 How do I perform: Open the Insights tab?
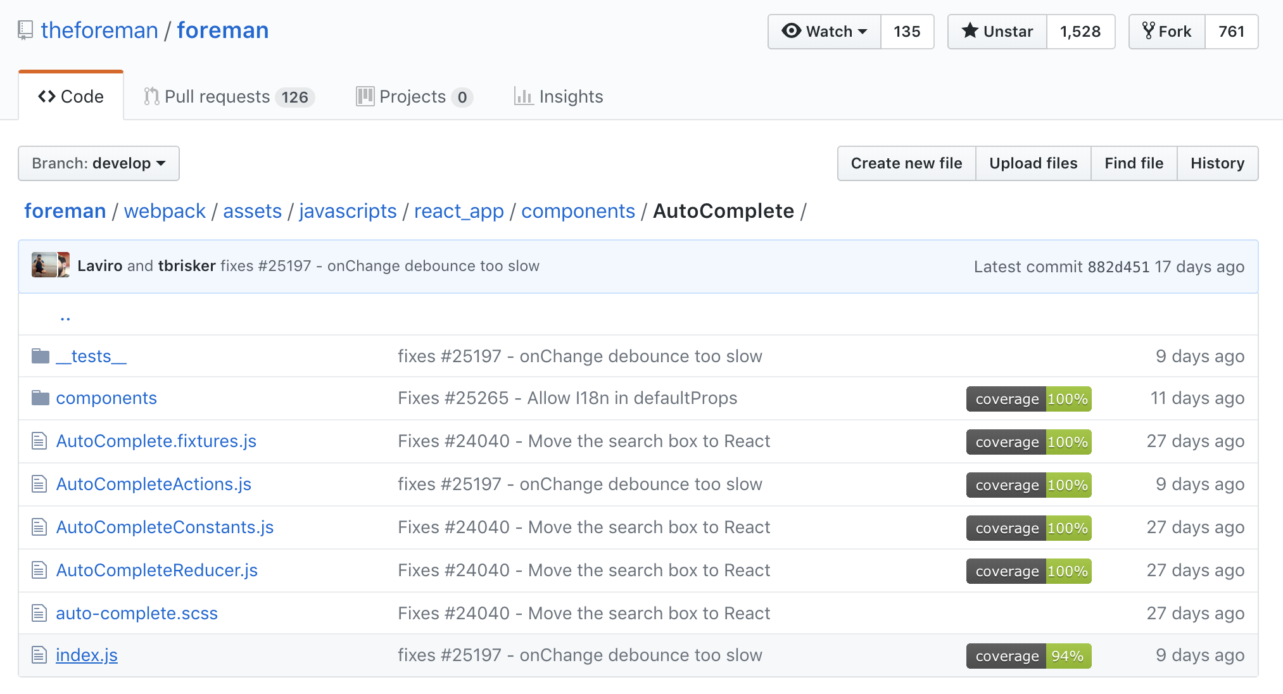click(x=559, y=96)
